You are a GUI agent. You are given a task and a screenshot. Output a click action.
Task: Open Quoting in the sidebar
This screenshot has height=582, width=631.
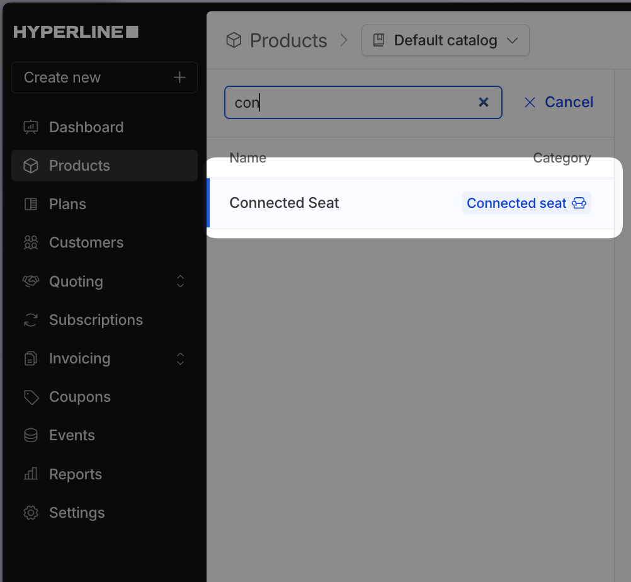tap(105, 282)
